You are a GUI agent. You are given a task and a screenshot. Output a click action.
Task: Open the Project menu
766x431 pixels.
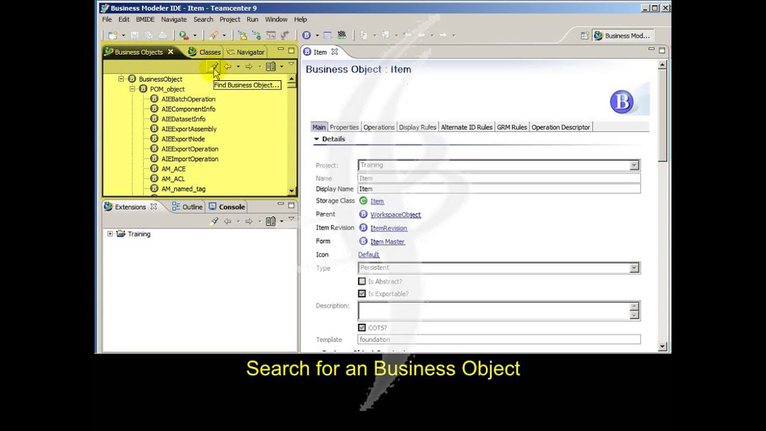coord(230,19)
